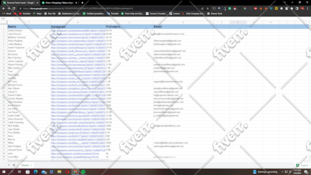
Task: Select the Instagram column header cell
Action: click(78, 27)
